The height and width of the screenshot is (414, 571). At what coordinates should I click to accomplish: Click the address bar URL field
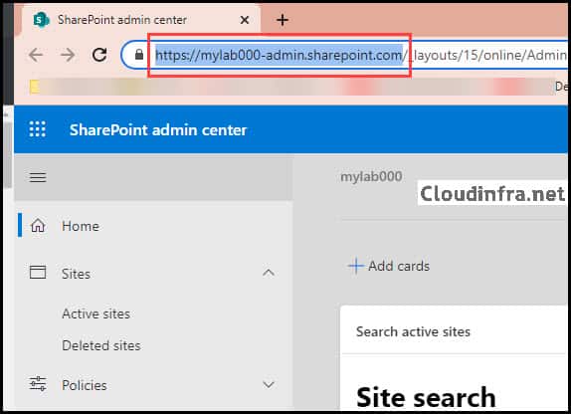tap(344, 55)
